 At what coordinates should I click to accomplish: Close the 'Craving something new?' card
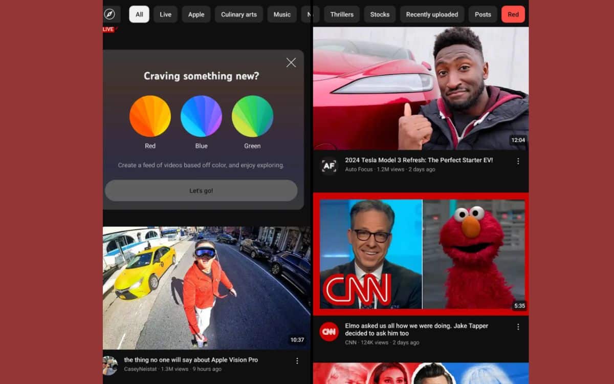pyautogui.click(x=291, y=62)
